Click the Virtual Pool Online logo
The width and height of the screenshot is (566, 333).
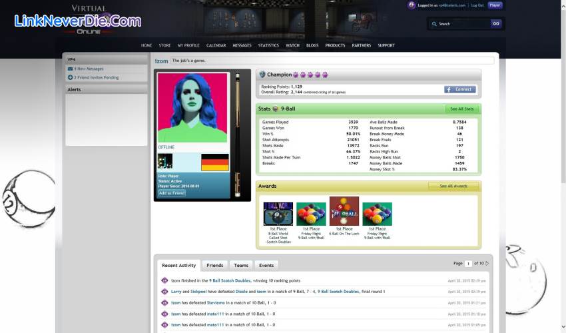pos(89,20)
